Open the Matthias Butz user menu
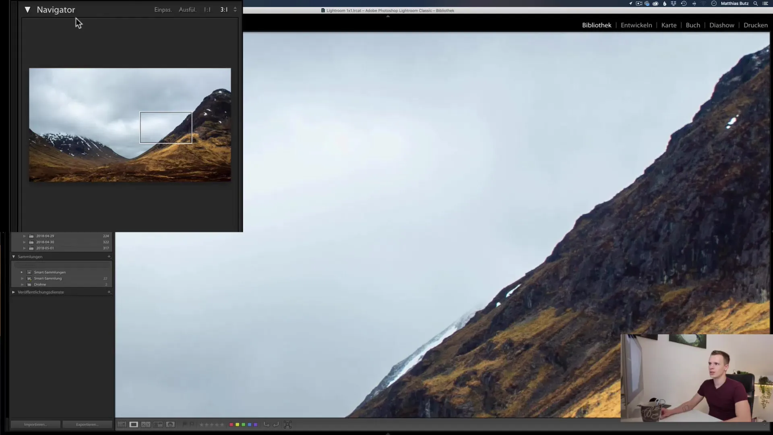The height and width of the screenshot is (435, 773). (x=735, y=3)
